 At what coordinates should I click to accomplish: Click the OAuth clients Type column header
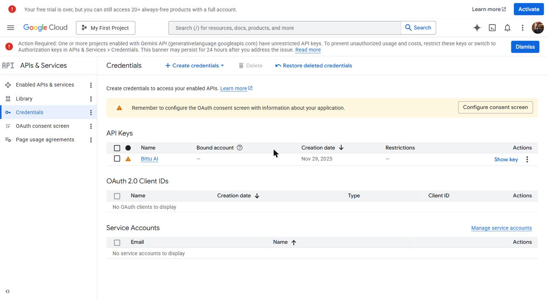point(354,196)
